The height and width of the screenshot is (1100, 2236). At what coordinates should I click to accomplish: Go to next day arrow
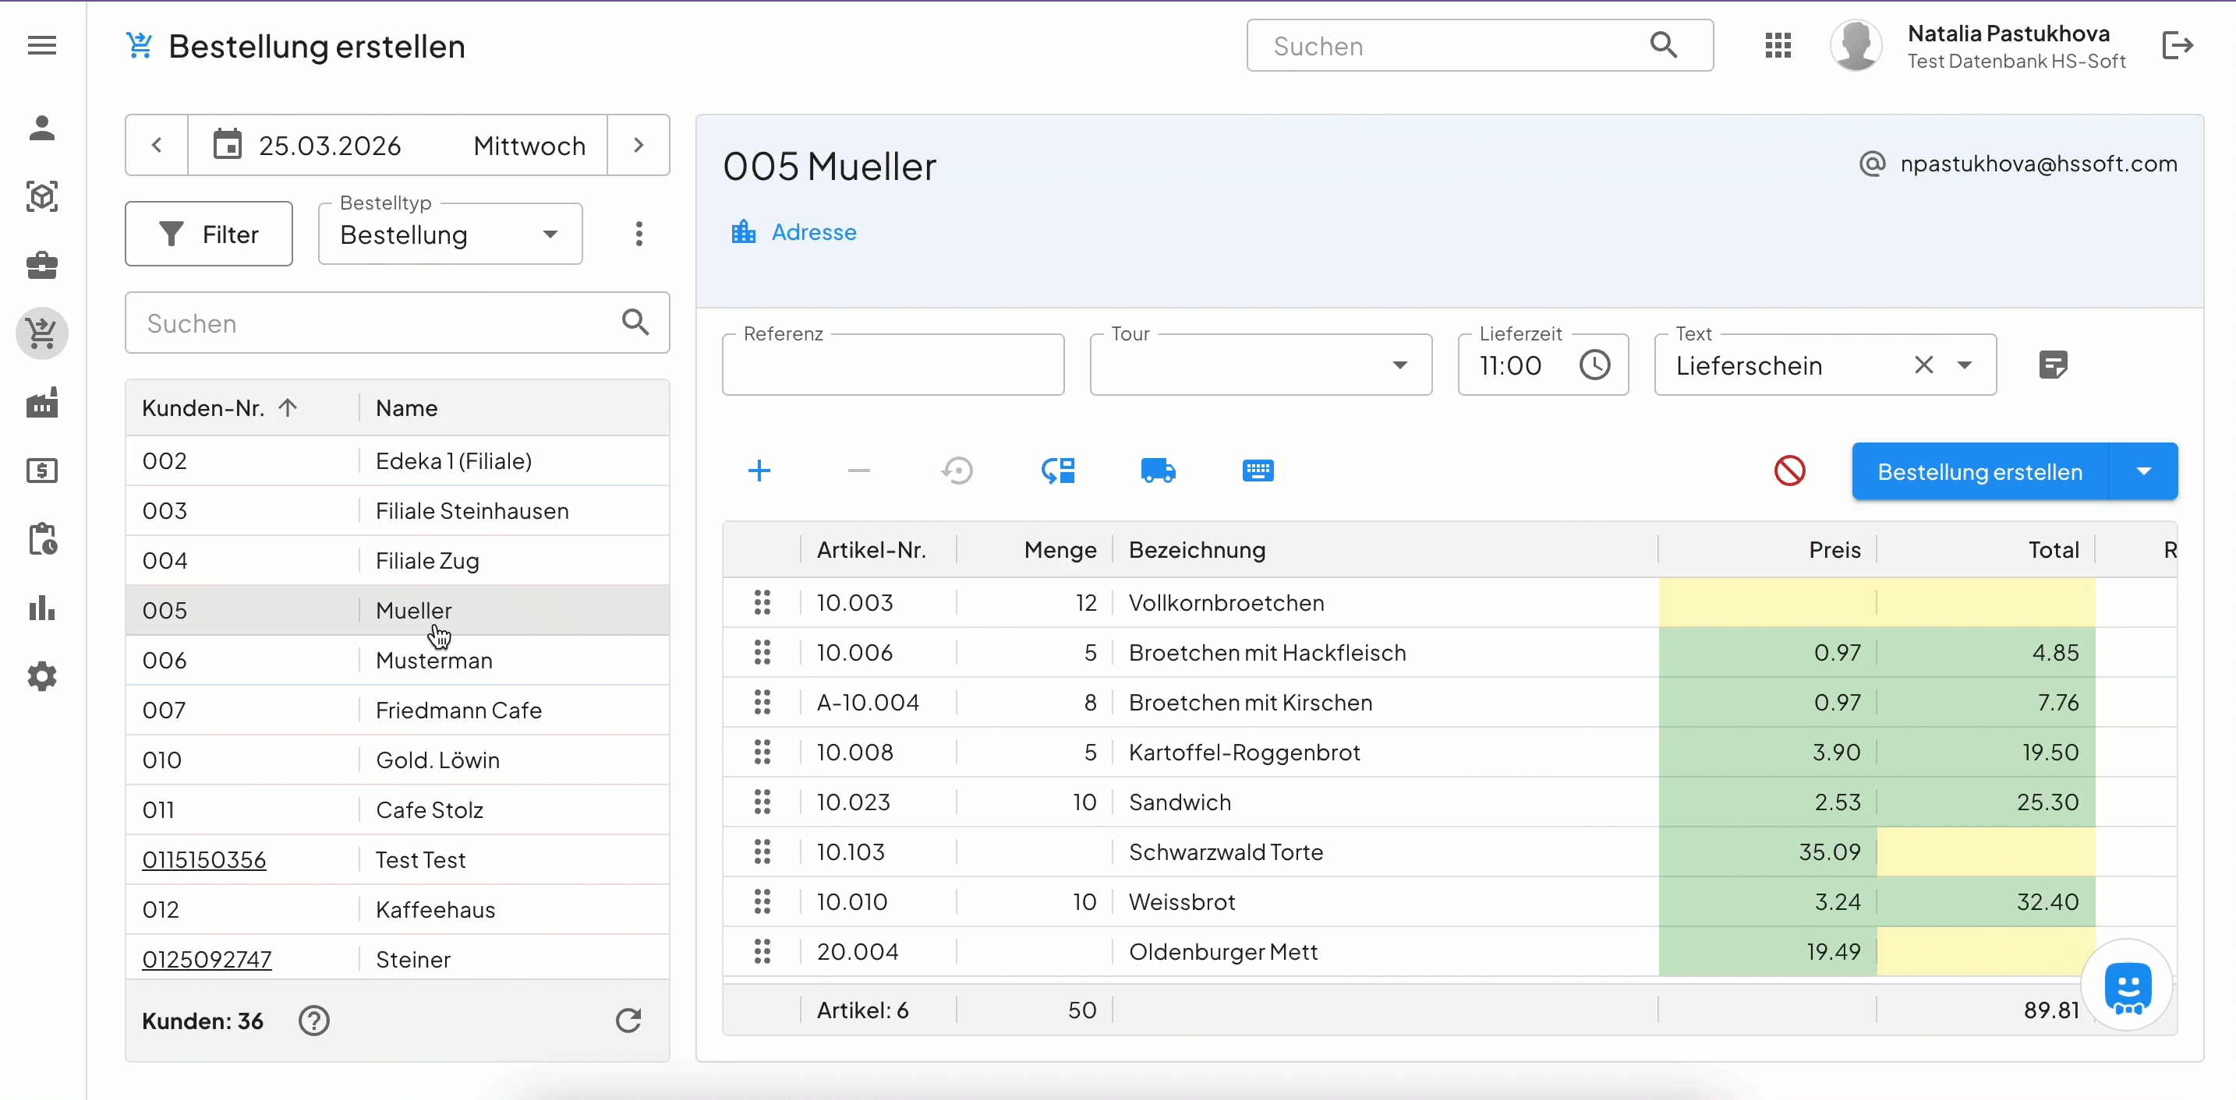coord(638,145)
